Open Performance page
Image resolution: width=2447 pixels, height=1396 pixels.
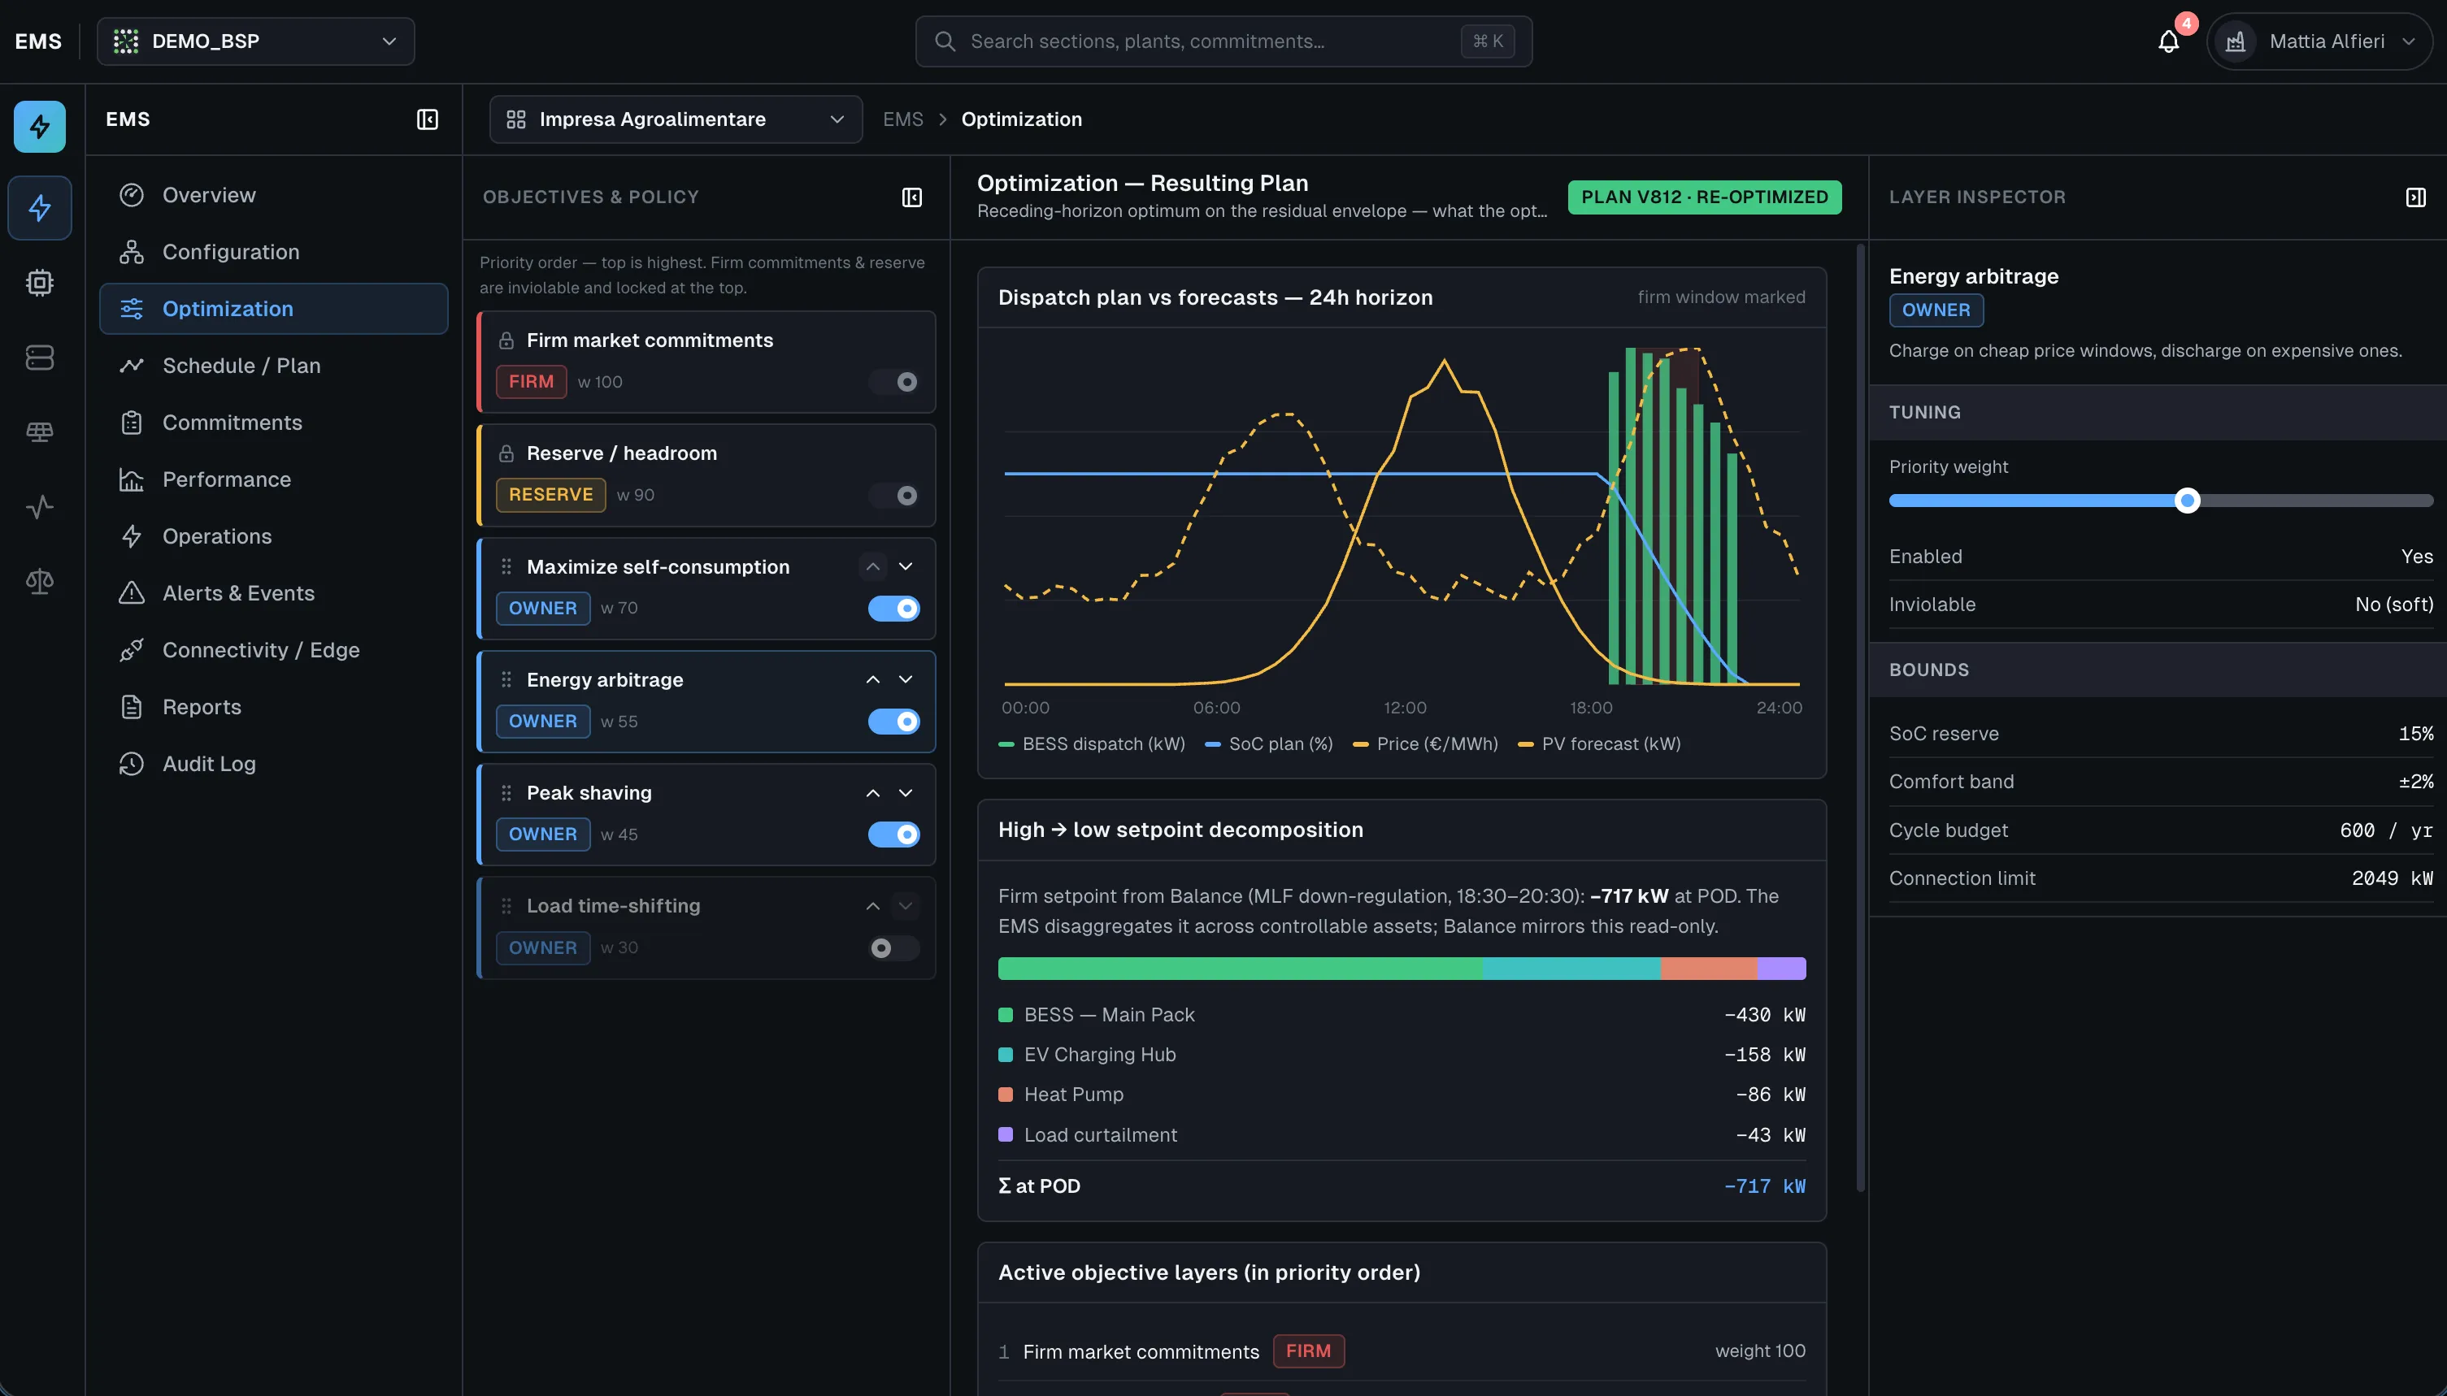point(273,479)
